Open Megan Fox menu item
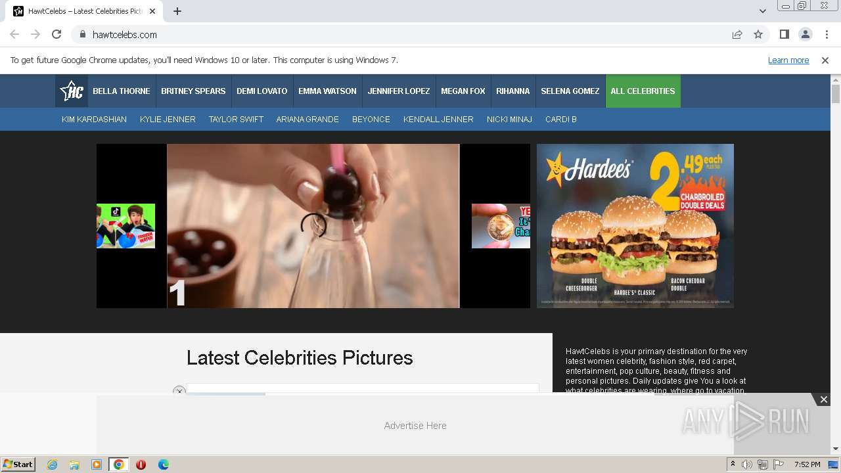 coord(463,91)
